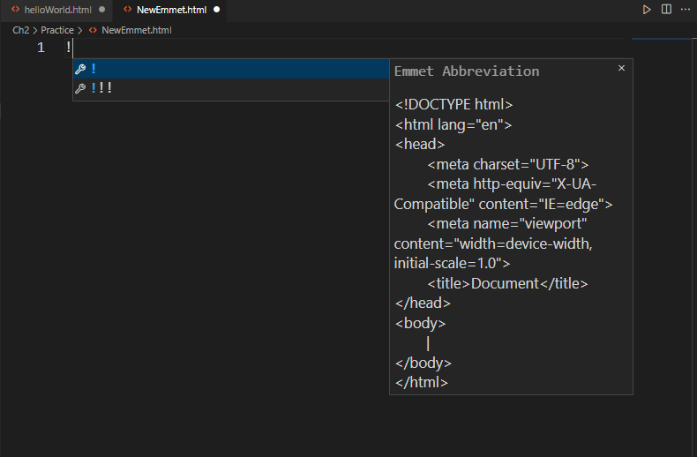
Task: Click '<title>Document</title>' preview line
Action: coord(507,283)
